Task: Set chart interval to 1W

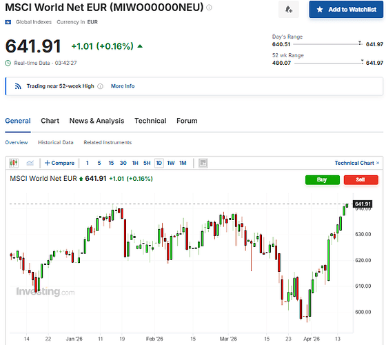Action: pos(171,163)
